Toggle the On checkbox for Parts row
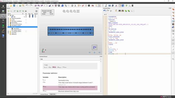This screenshot has width=175, height=98. [26, 15]
